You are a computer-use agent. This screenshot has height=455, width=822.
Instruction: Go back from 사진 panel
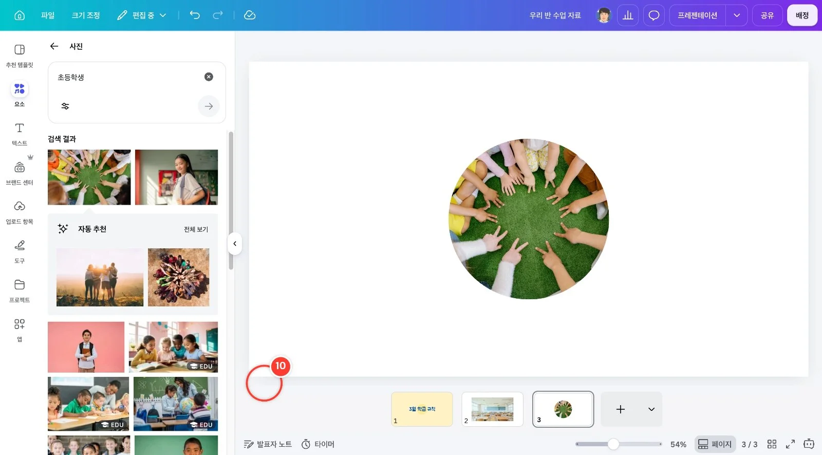click(54, 46)
